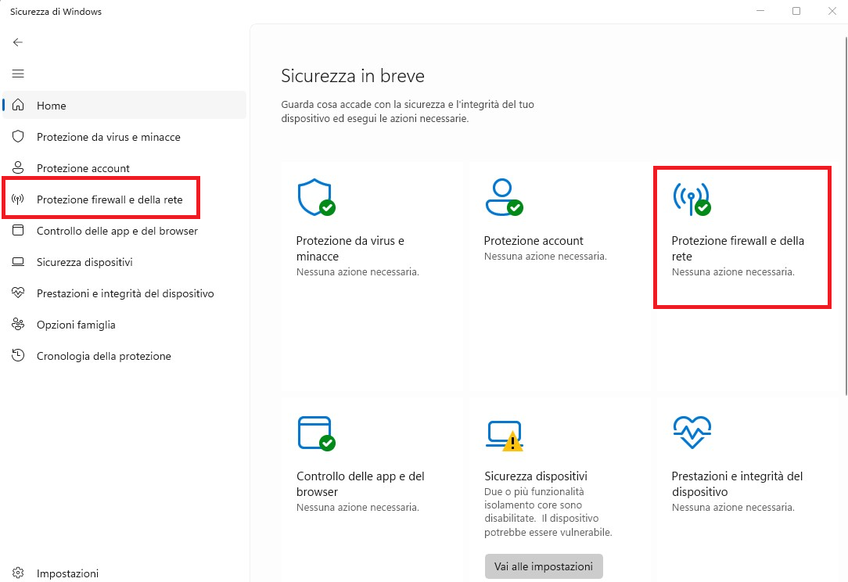Image resolution: width=848 pixels, height=582 pixels.
Task: Click the person icon on Protezione account tile
Action: [503, 197]
